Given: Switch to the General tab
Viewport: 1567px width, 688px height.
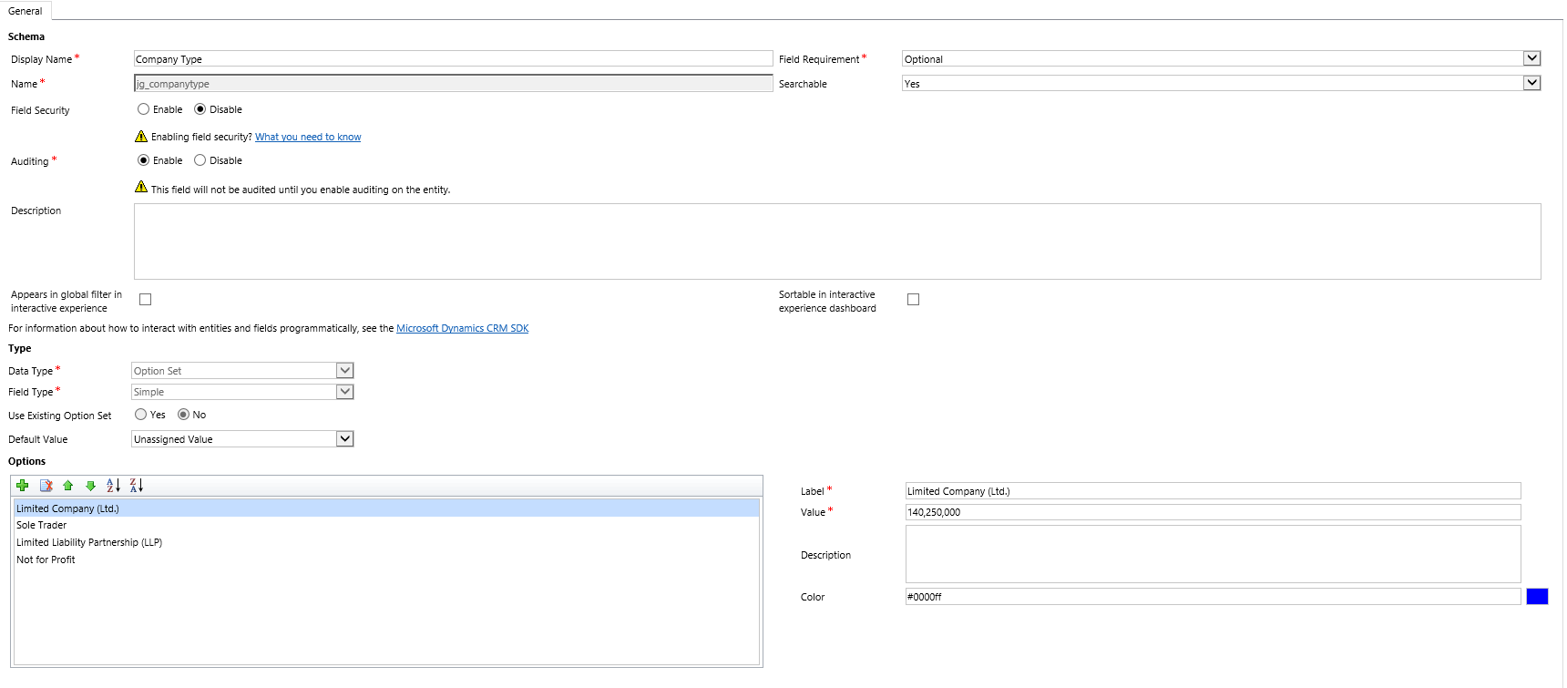Looking at the screenshot, I should coord(26,11).
